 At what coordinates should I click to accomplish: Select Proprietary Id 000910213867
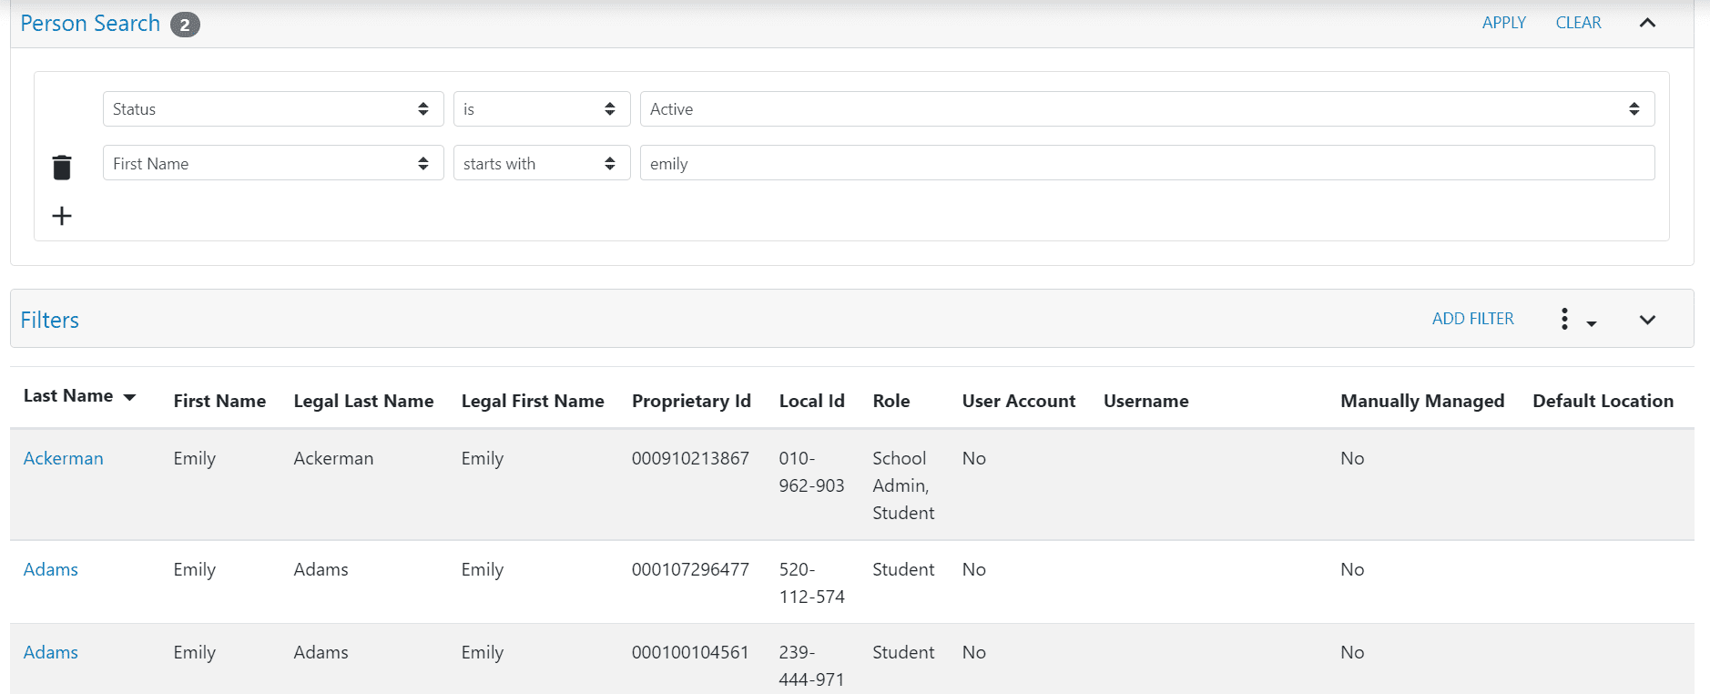click(x=690, y=458)
